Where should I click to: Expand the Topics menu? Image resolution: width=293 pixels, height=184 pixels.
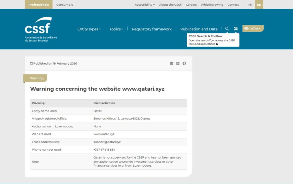tap(116, 29)
